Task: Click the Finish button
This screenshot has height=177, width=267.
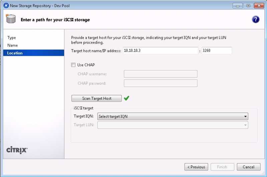Action: [222, 167]
